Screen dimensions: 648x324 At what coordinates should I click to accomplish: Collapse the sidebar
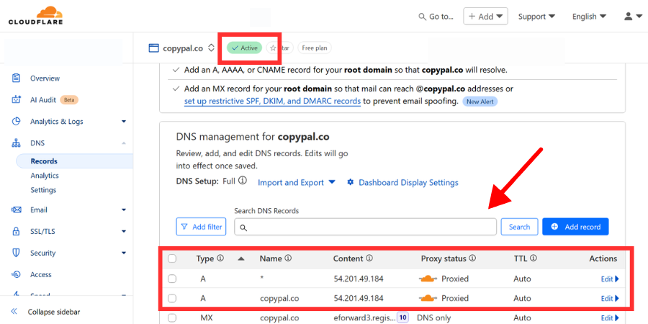45,312
